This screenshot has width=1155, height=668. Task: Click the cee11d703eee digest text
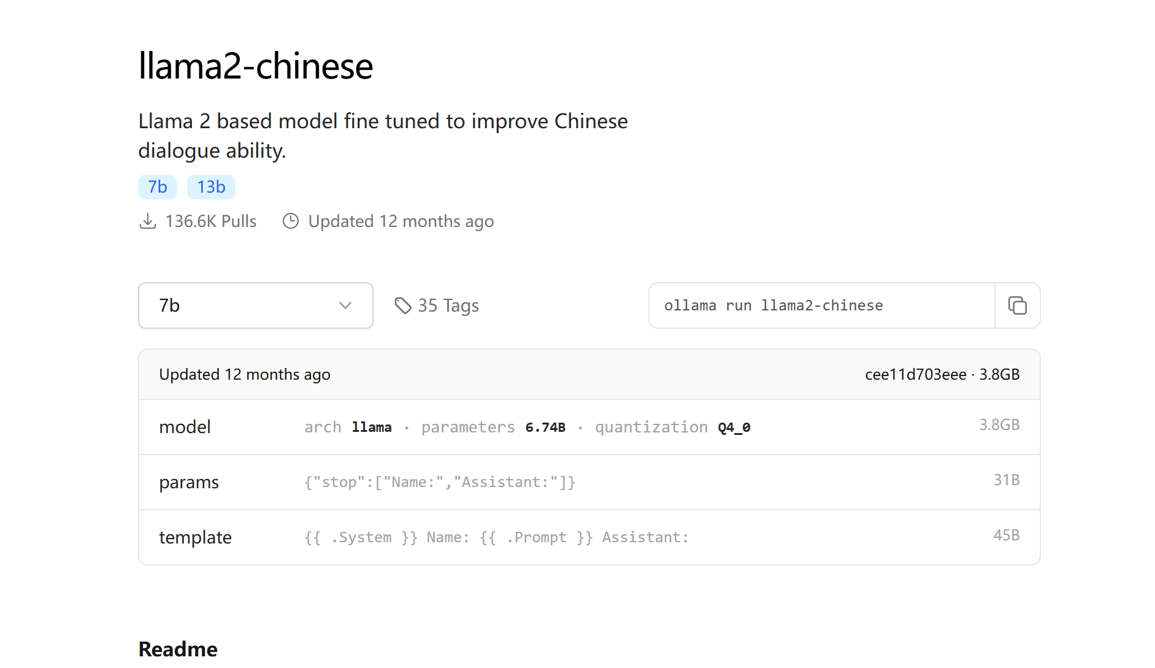(x=915, y=375)
